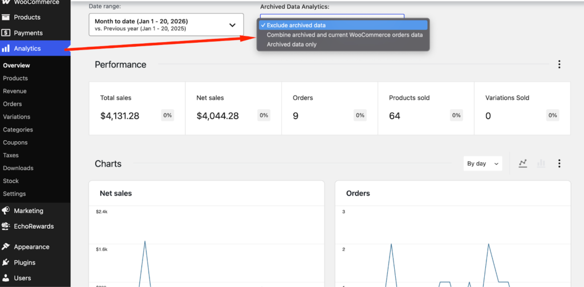The width and height of the screenshot is (584, 287).
Task: Switch charts to line chart view
Action: 523,163
